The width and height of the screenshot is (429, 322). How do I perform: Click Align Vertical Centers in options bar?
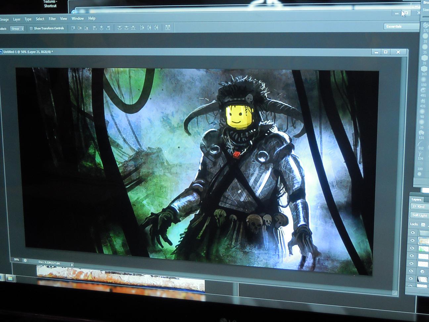click(80, 28)
